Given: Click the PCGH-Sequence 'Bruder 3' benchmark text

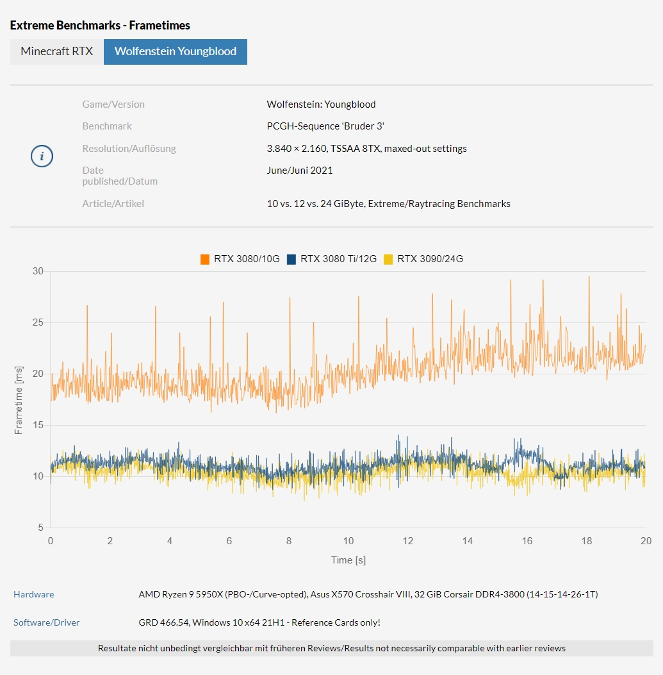Looking at the screenshot, I should [x=325, y=126].
